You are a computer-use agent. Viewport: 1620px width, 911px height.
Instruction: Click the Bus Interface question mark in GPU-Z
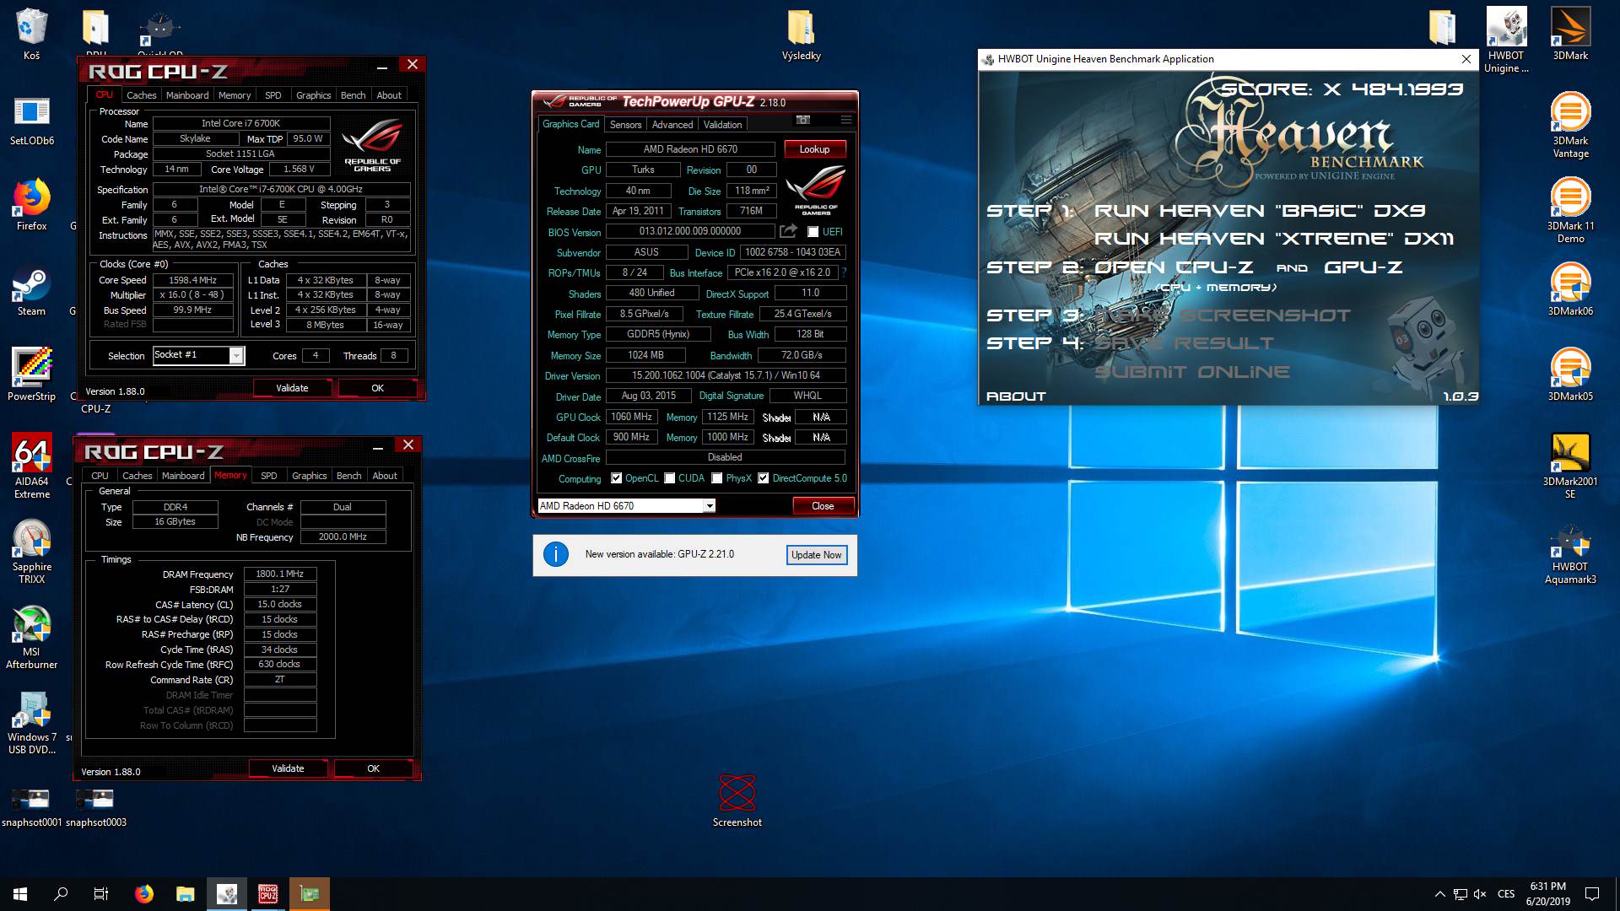(844, 272)
